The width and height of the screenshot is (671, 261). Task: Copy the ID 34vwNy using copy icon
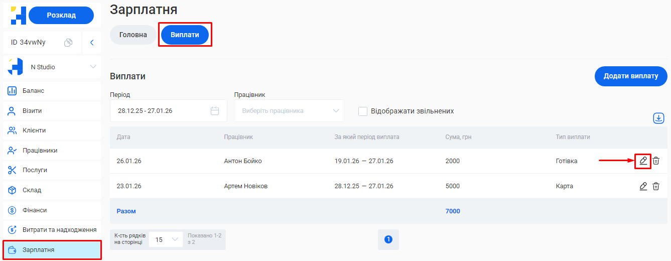pos(68,43)
